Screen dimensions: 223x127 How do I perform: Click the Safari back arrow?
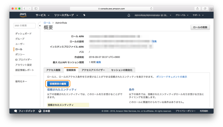click(x=25, y=9)
